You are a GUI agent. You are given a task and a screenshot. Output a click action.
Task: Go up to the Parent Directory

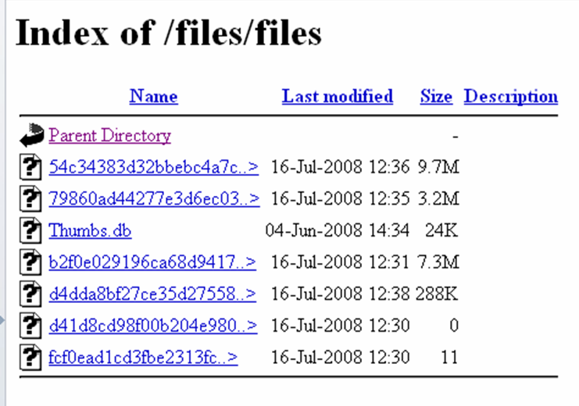coord(109,136)
